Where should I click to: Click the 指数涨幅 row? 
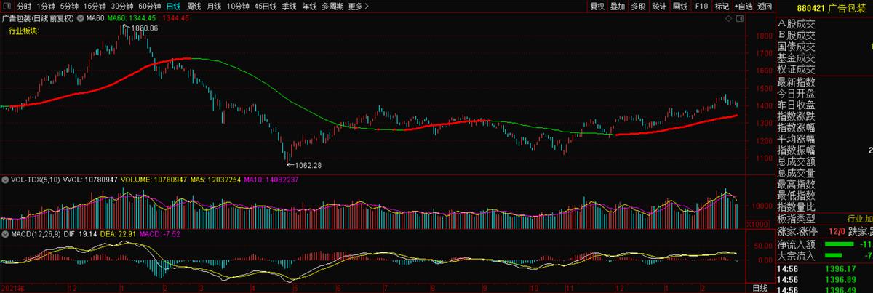(824, 127)
